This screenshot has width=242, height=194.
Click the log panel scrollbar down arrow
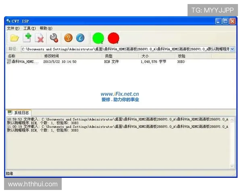point(232,166)
